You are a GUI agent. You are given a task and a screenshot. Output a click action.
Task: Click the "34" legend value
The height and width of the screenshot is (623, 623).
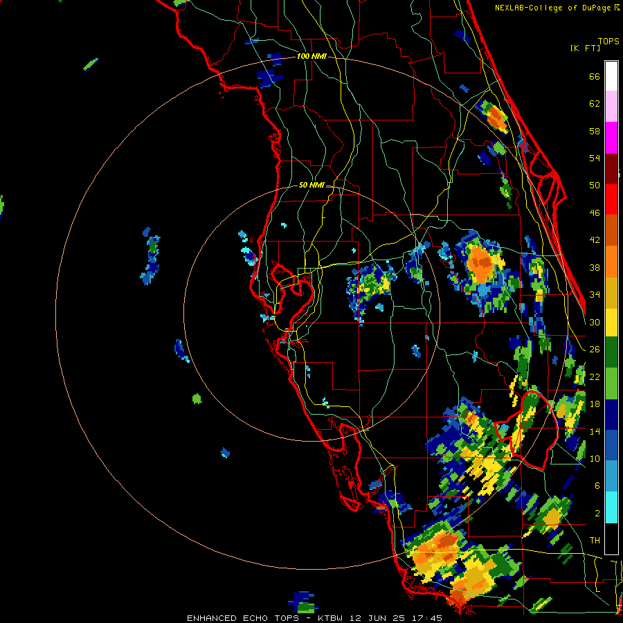click(x=595, y=295)
